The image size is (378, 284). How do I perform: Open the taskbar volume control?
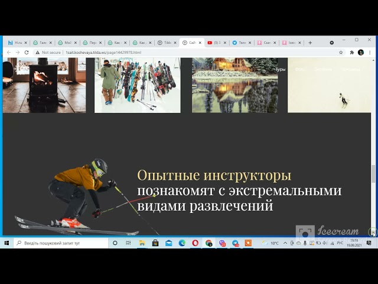pos(325,243)
